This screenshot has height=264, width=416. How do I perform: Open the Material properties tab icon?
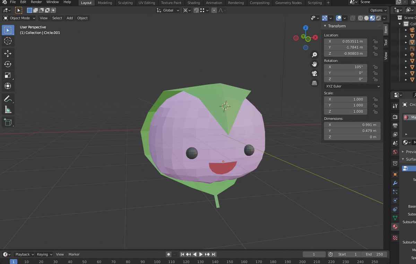coord(395,227)
